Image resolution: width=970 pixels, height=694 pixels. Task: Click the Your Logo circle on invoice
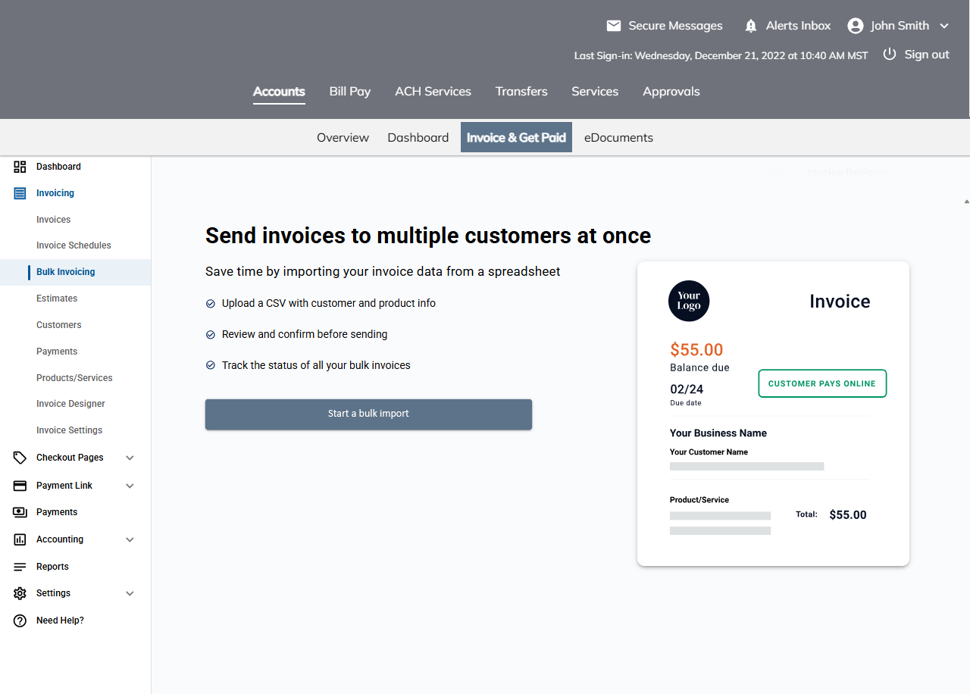pyautogui.click(x=689, y=301)
